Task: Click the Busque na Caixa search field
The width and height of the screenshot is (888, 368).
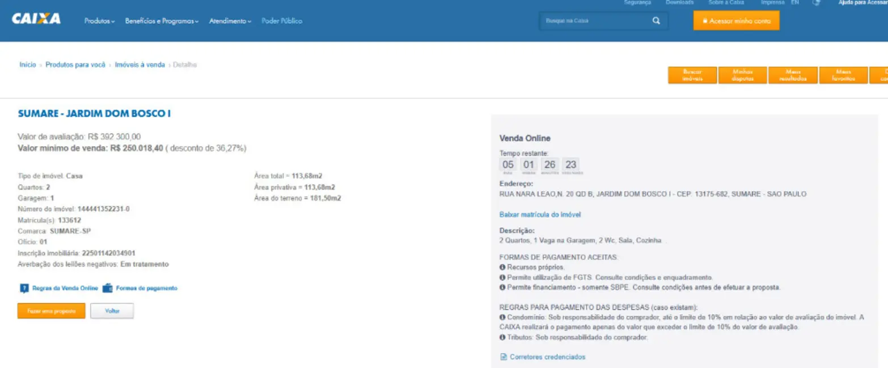Action: coord(595,21)
